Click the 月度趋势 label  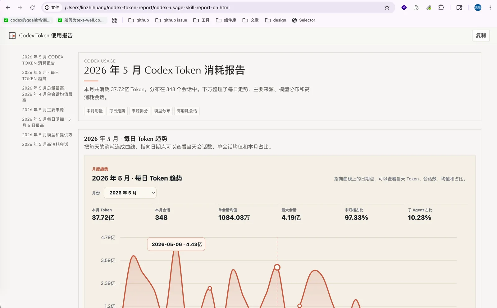click(x=100, y=169)
